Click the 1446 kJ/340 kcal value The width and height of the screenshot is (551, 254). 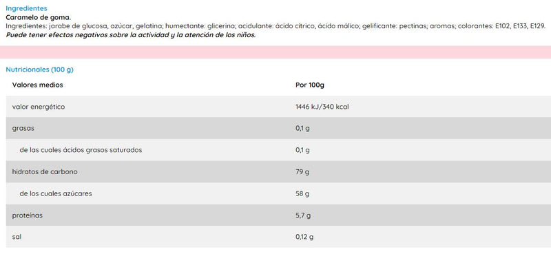click(322, 107)
